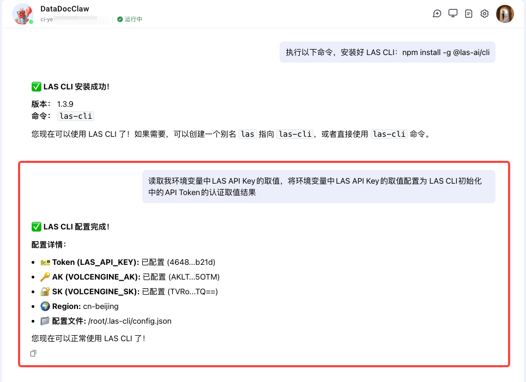
Task: Click the DataDocClaw lobster avatar
Action: (22, 14)
